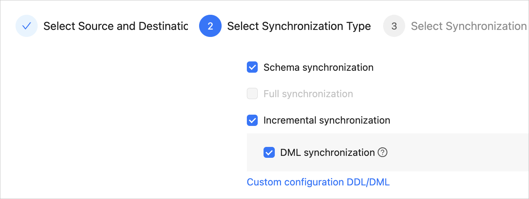This screenshot has width=529, height=199.
Task: Click empty gray area of the DML panel
Action: coord(458,152)
